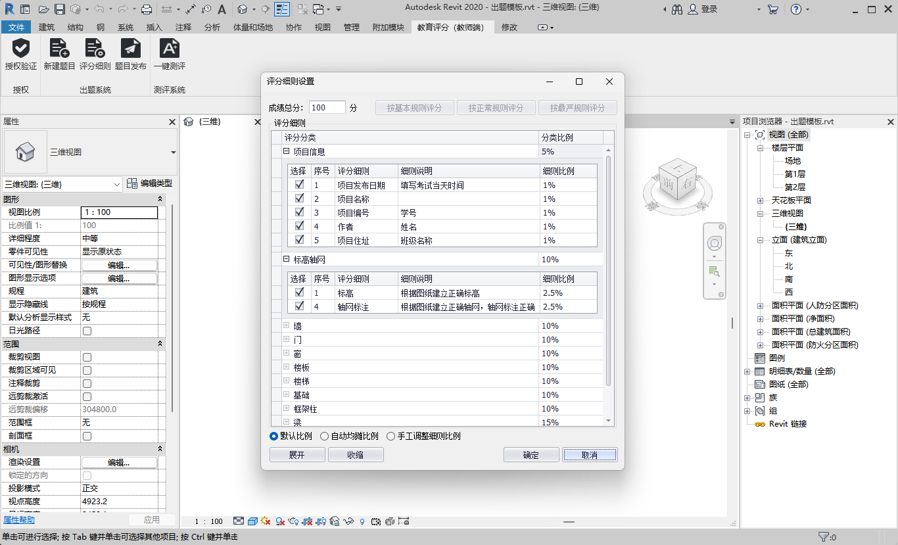898x545 pixels.
Task: Enable the 剖面框 checkbox
Action: pos(87,436)
